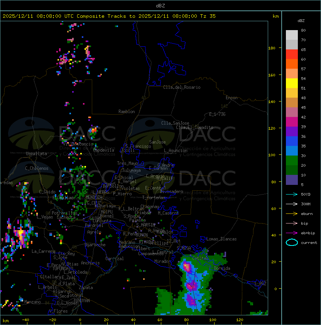Pick the bright yellow 51–54 dBZ color band
The height and width of the screenshot is (325, 321).
292,83
